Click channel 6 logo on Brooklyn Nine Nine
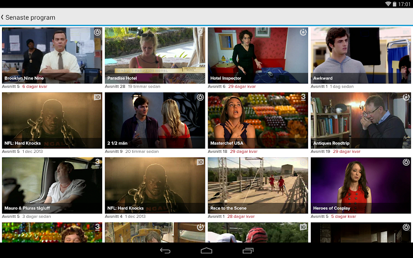 (98, 32)
